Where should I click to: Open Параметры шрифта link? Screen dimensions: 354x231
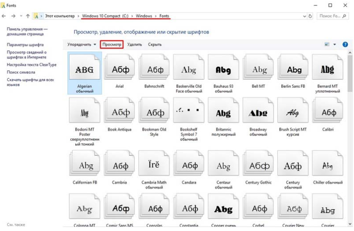point(25,45)
